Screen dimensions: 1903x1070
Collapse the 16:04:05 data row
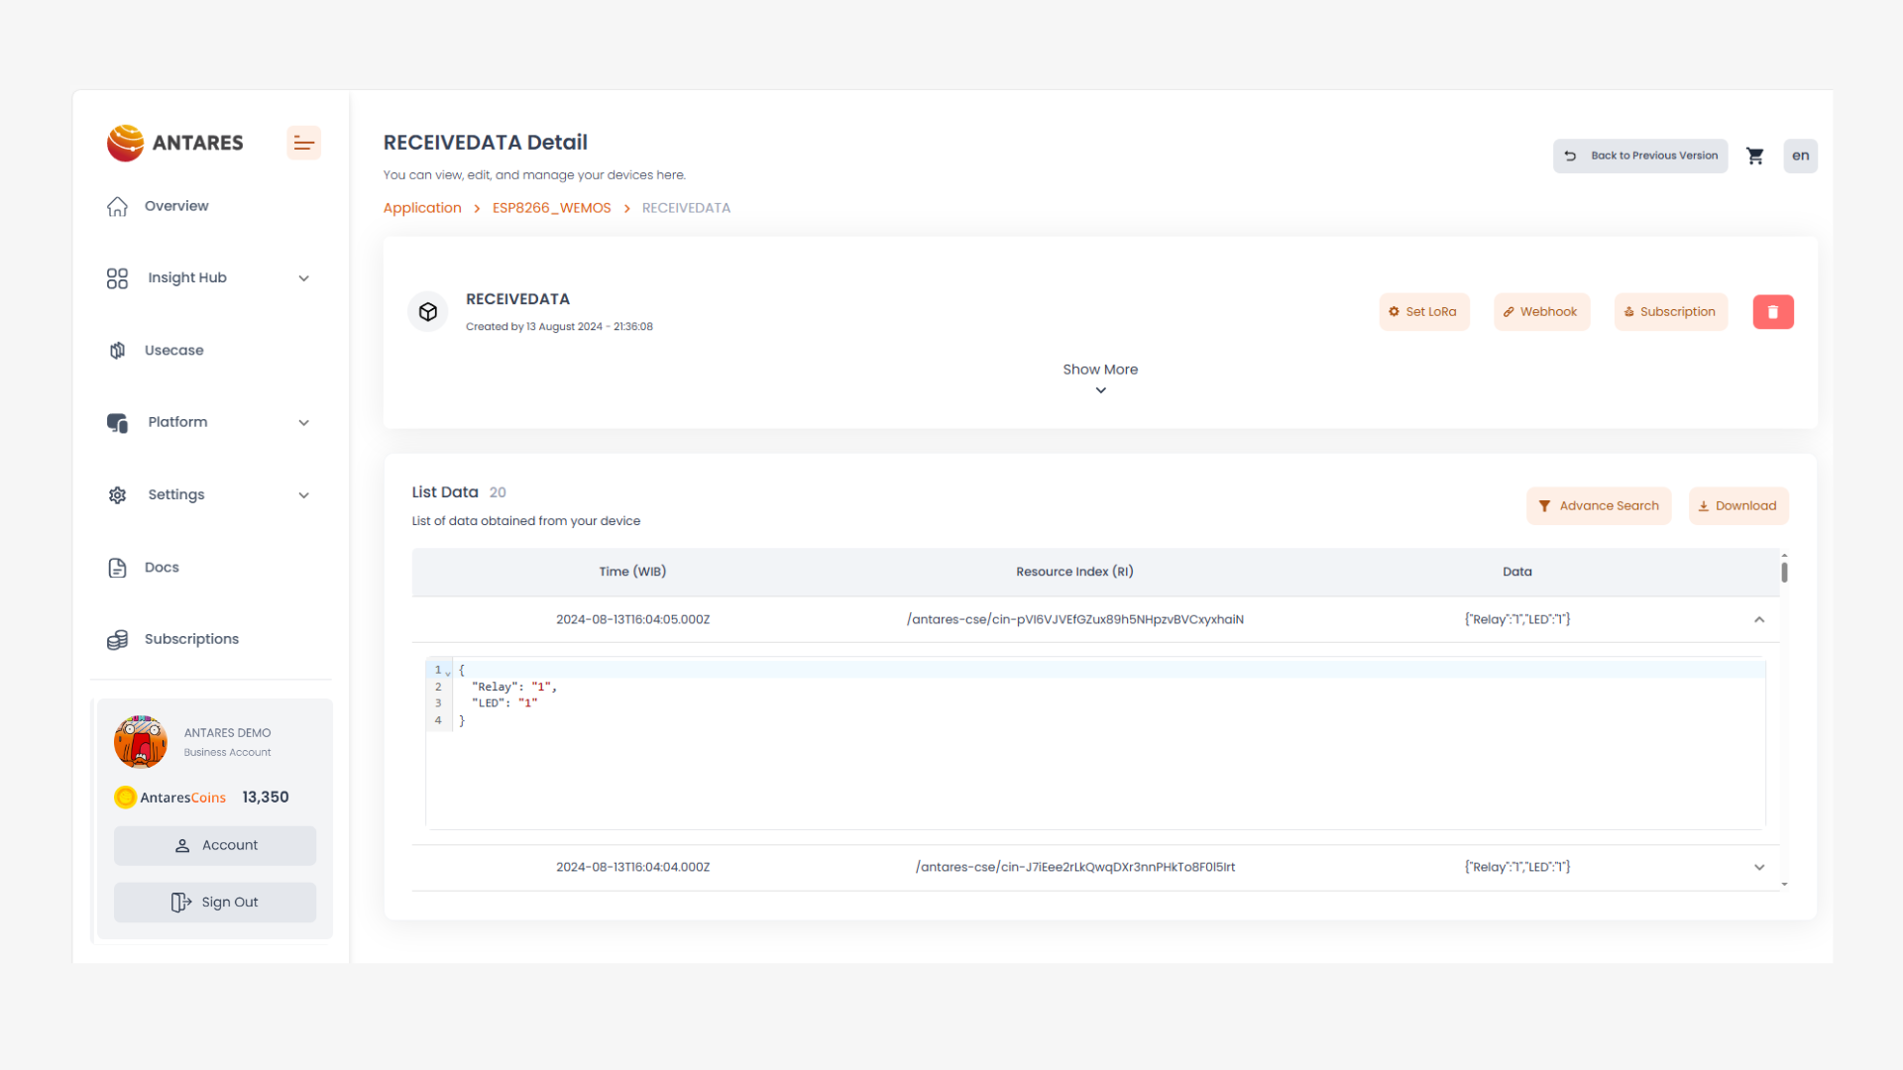1759,620
